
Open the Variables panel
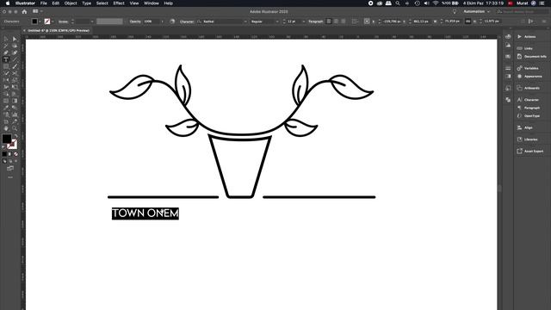[531, 68]
